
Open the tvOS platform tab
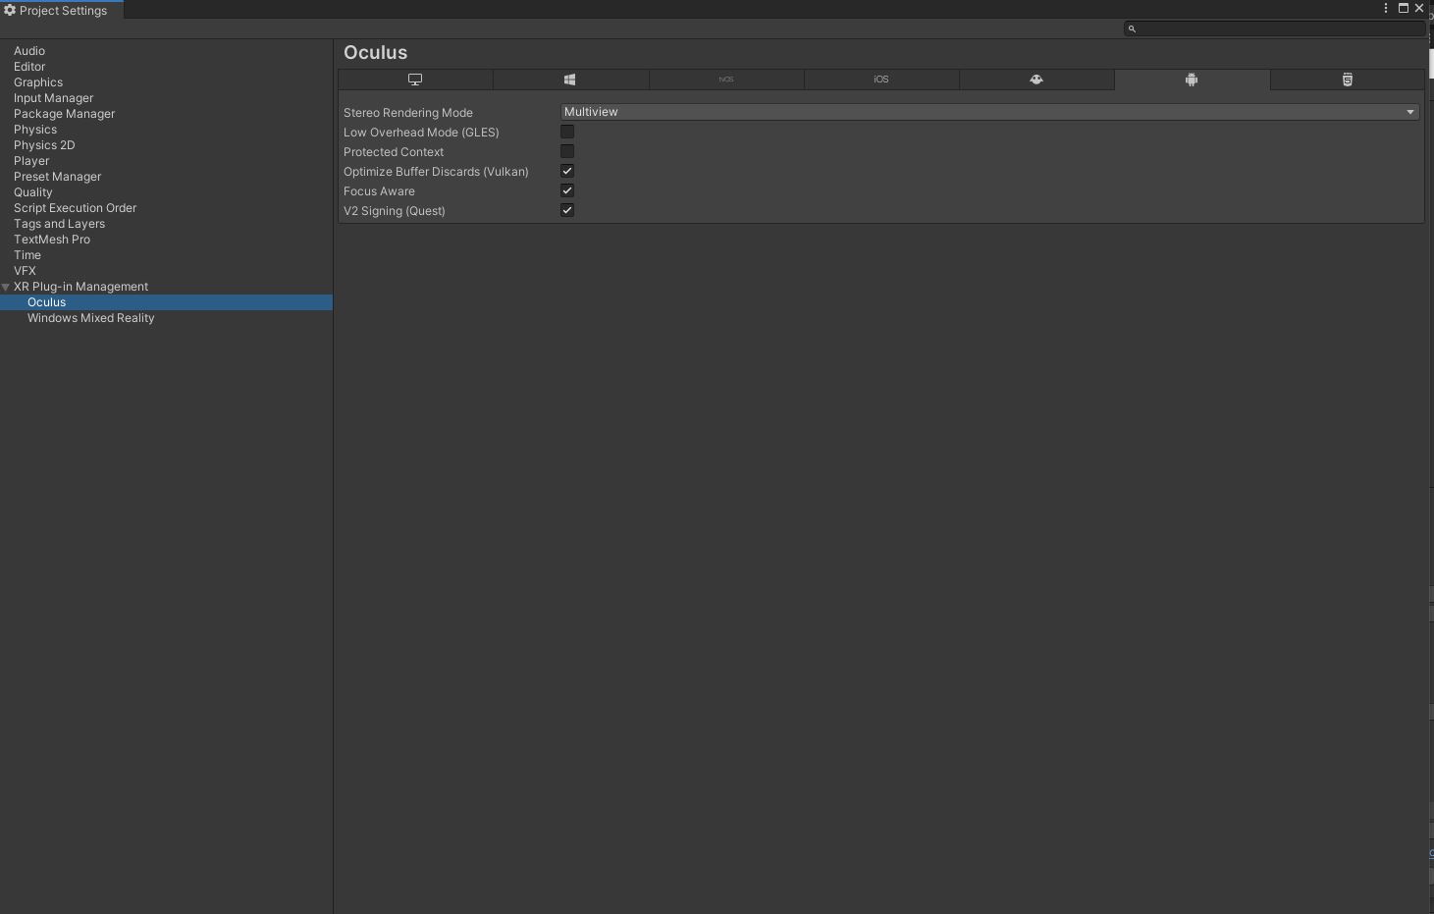(x=726, y=80)
